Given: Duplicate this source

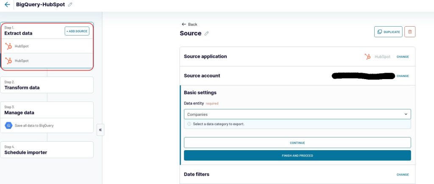Looking at the screenshot, I should pyautogui.click(x=388, y=32).
